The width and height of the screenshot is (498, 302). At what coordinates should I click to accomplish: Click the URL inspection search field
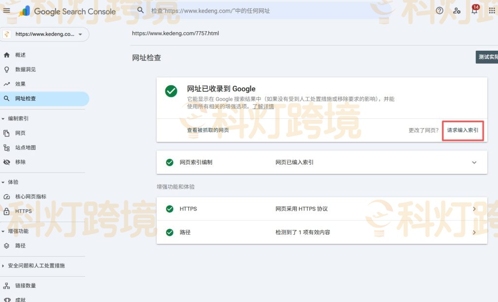tap(264, 11)
